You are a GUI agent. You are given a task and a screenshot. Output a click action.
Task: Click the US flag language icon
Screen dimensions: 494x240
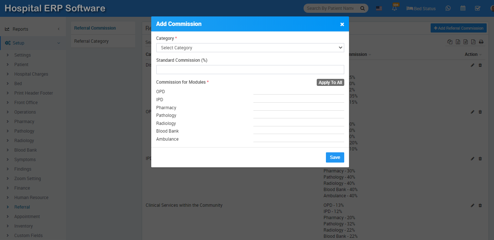(379, 8)
